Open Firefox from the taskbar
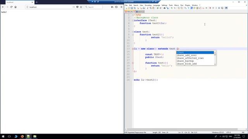This screenshot has height=139, width=248. click(x=22, y=136)
